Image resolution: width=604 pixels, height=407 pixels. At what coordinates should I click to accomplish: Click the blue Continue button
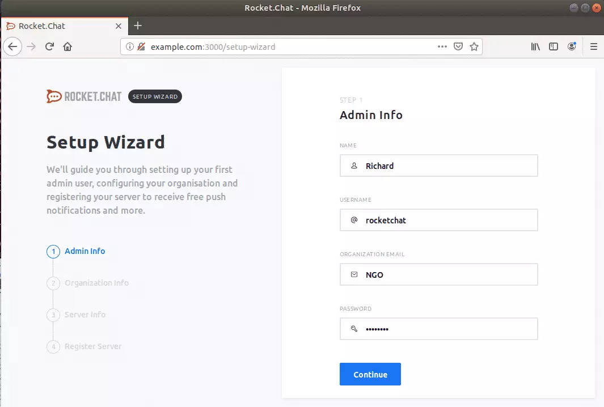370,374
